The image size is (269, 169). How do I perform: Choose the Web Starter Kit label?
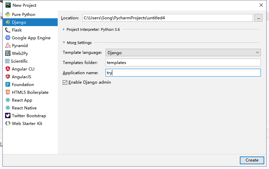27,124
